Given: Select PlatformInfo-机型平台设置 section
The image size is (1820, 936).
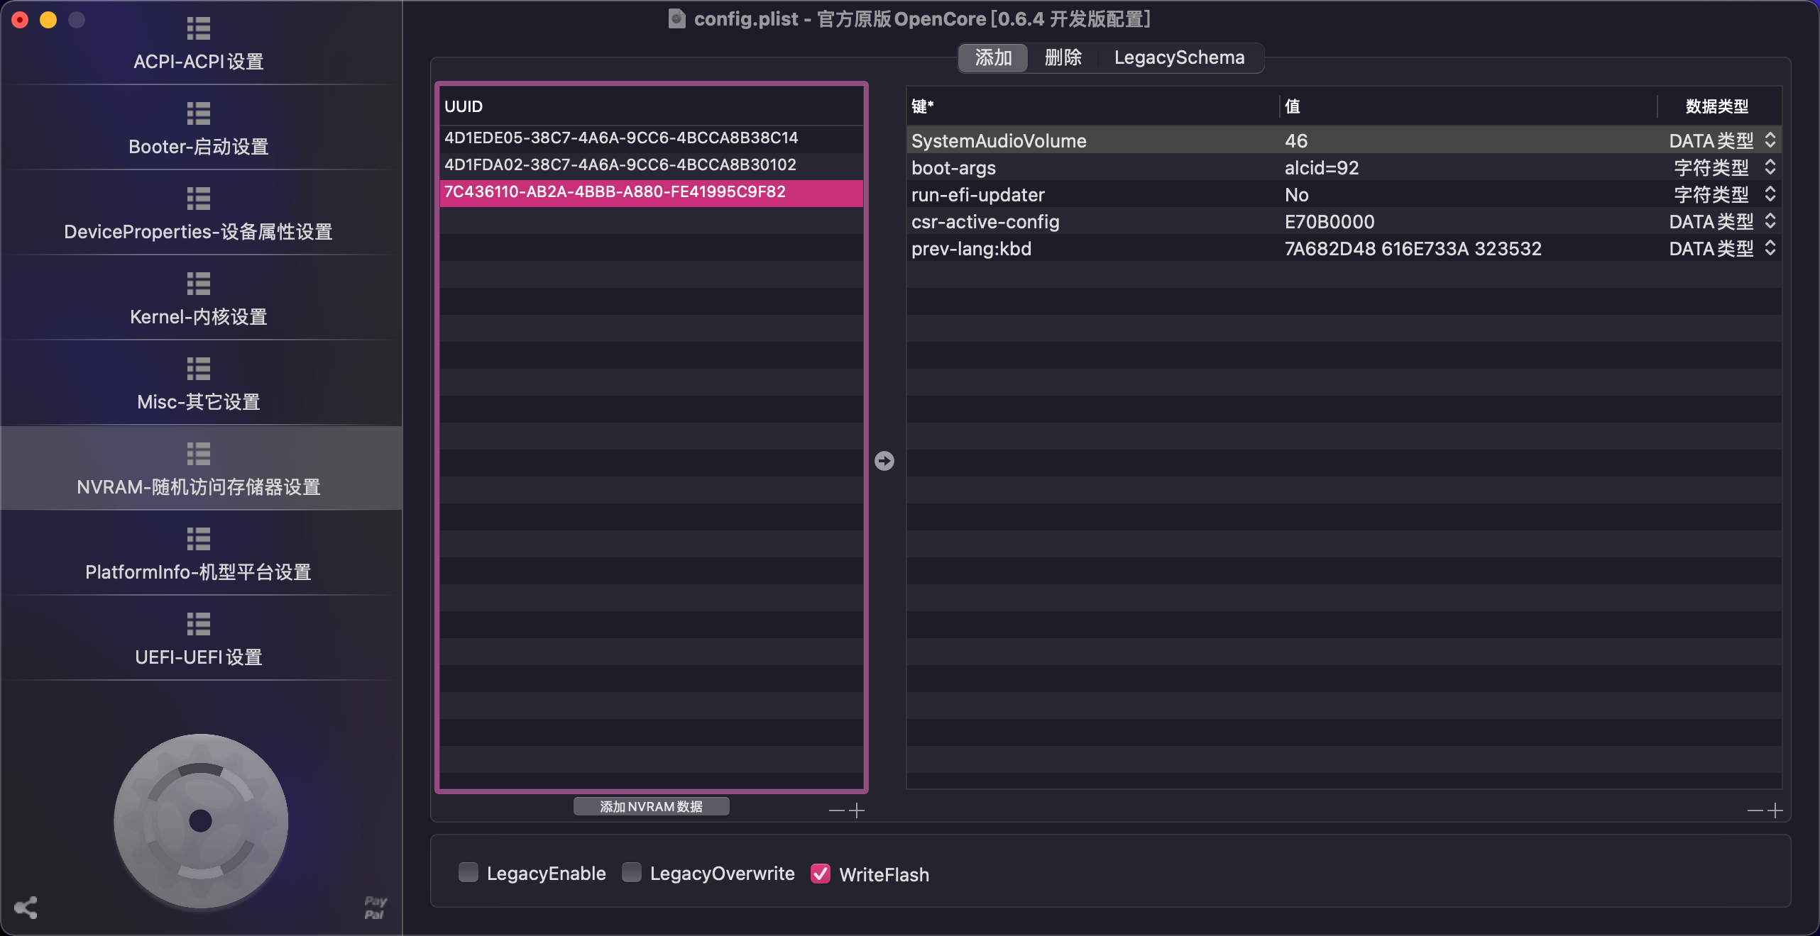Looking at the screenshot, I should pos(198,555).
